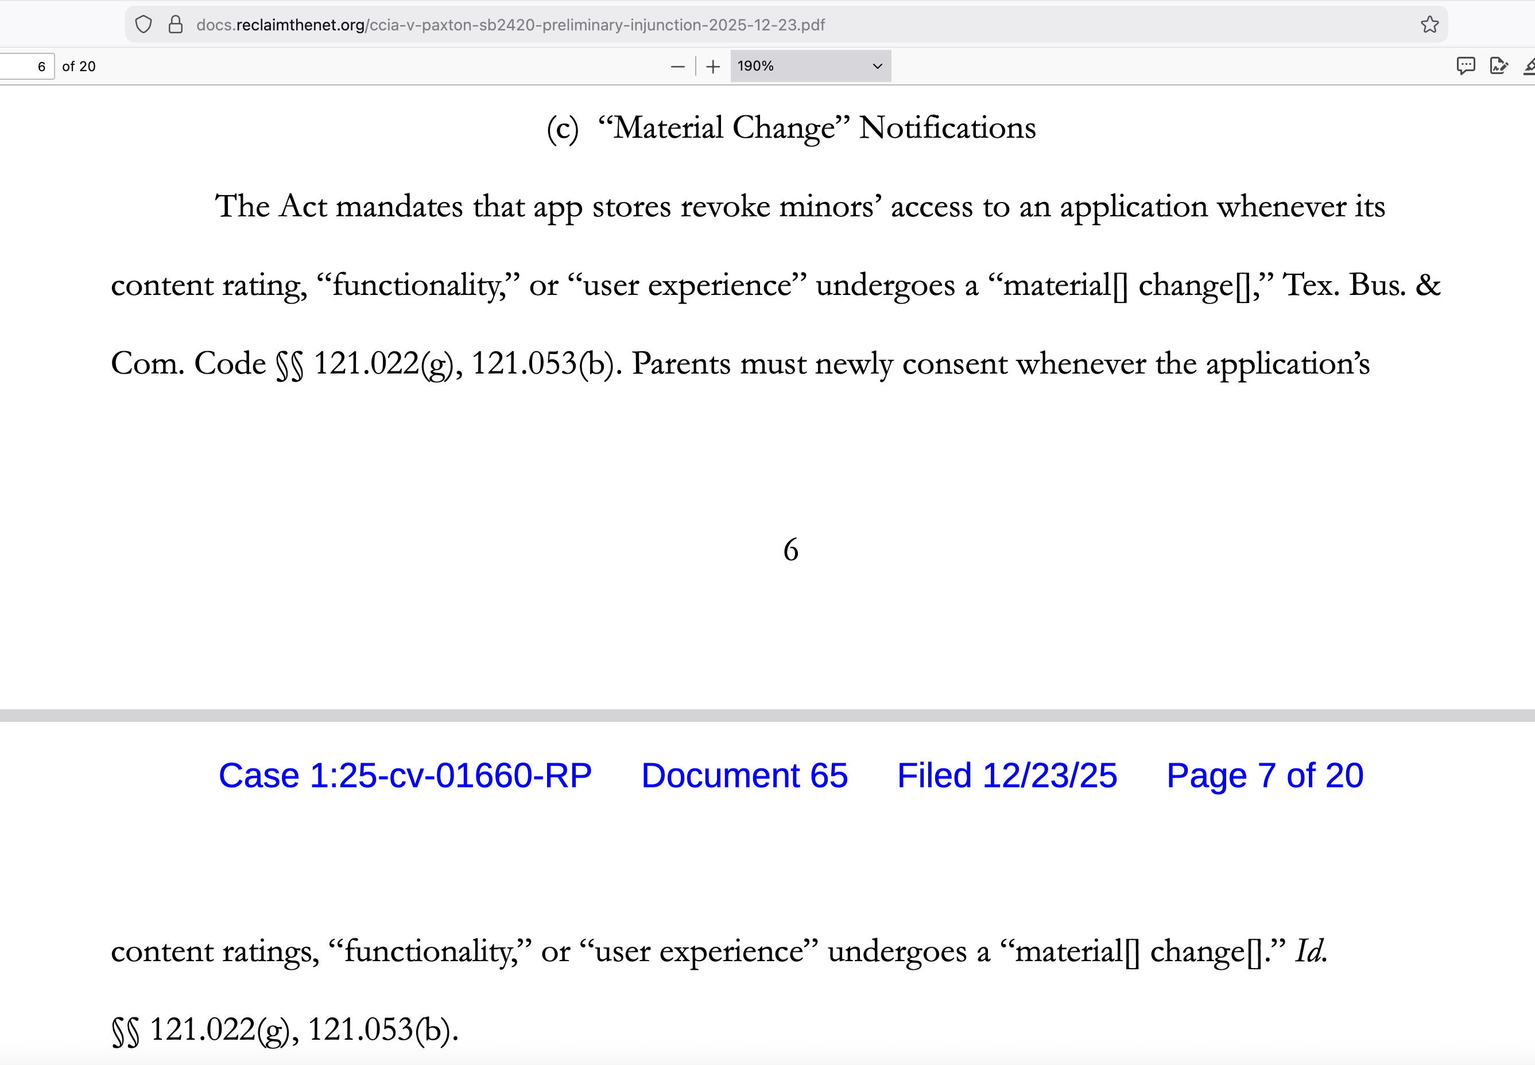The image size is (1535, 1065).
Task: Click the site security padlock icon
Action: (176, 25)
